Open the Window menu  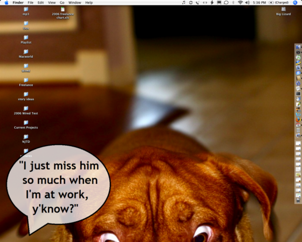pos(75,2)
